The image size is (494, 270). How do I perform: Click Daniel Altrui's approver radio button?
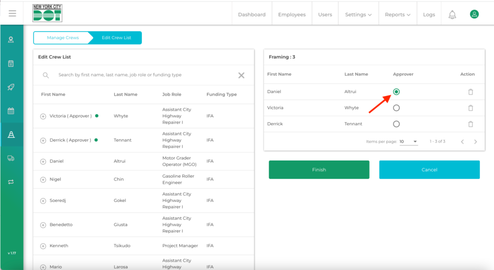396,92
